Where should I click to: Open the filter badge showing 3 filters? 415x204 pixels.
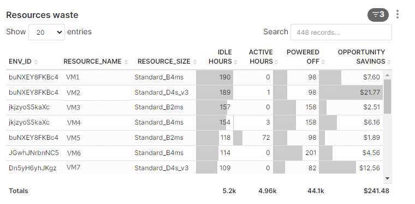pyautogui.click(x=378, y=15)
